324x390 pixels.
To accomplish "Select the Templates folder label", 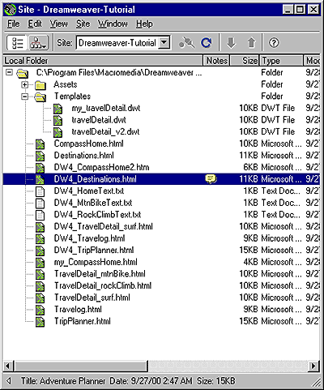I will point(72,96).
